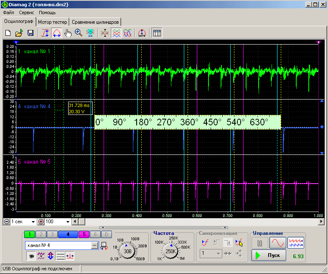
Task: Select the hand pan tool
Action: click(x=68, y=33)
